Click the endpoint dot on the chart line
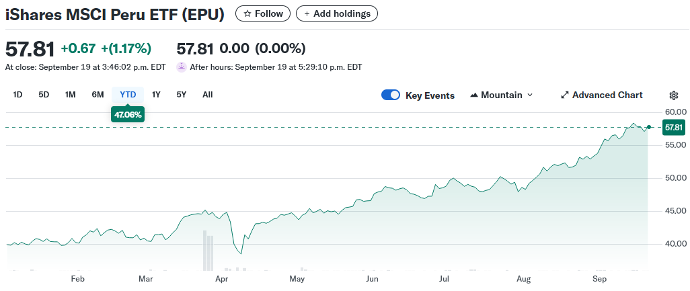The height and width of the screenshot is (291, 690). coord(648,127)
